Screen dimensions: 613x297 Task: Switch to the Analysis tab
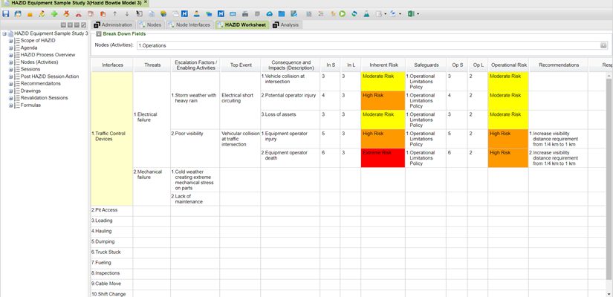click(285, 25)
